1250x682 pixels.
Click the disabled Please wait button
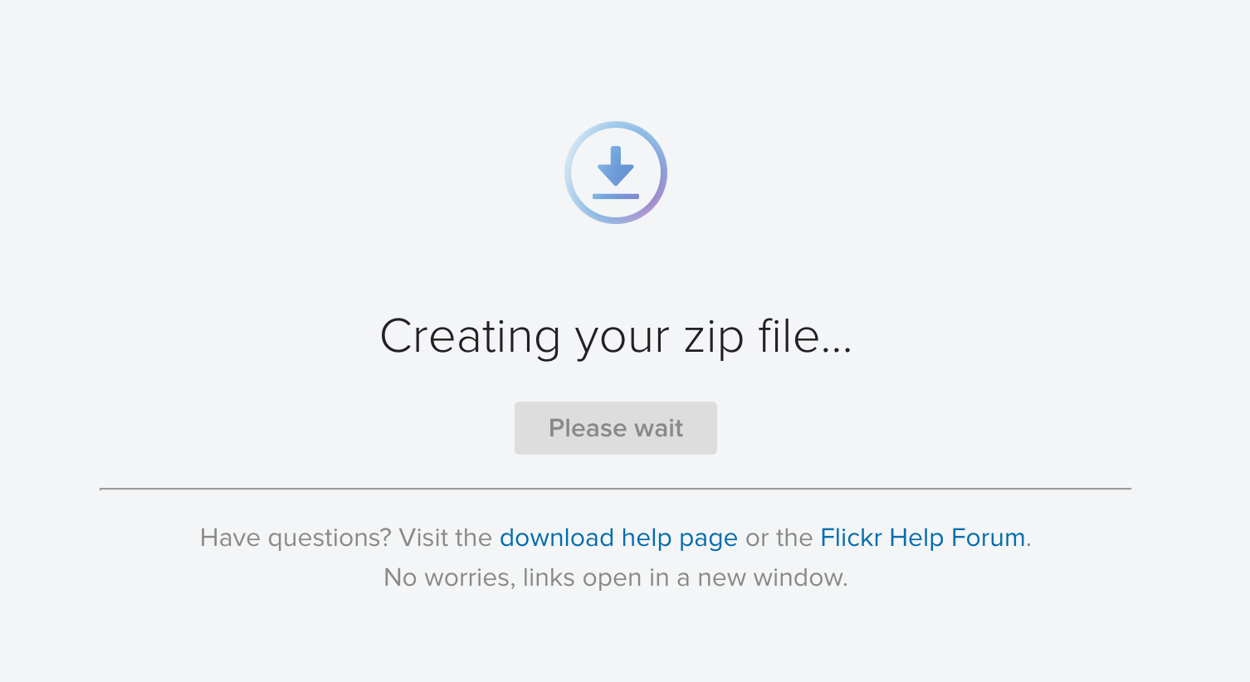tap(616, 428)
